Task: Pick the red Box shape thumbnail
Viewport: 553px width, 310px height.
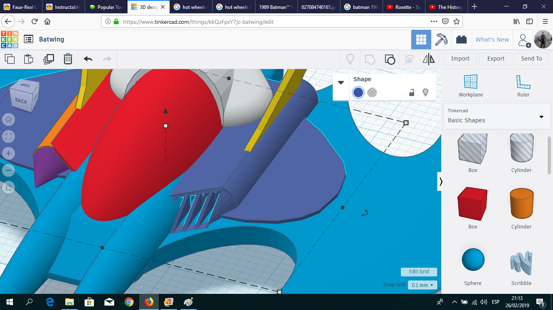Action: click(x=473, y=204)
